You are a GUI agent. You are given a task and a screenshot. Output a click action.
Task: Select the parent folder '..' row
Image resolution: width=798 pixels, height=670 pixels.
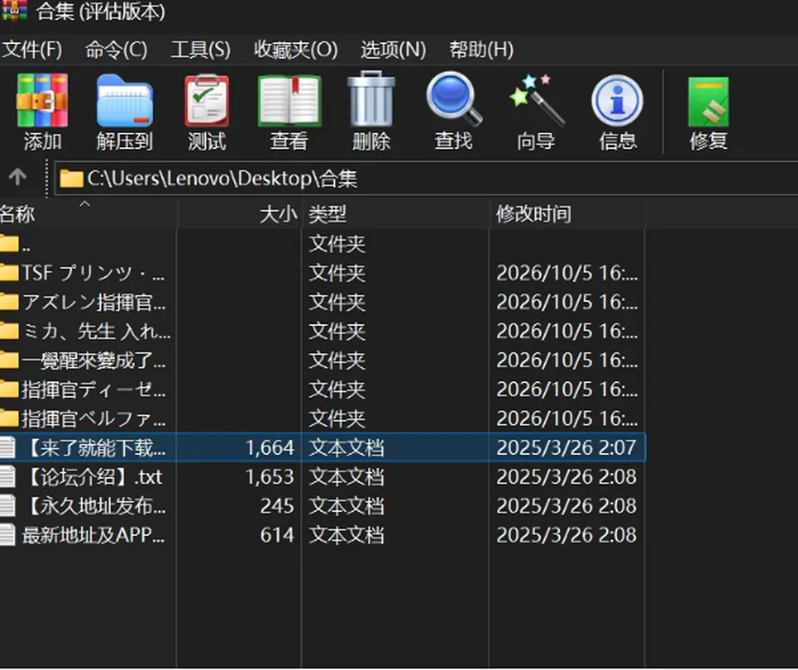click(x=323, y=244)
